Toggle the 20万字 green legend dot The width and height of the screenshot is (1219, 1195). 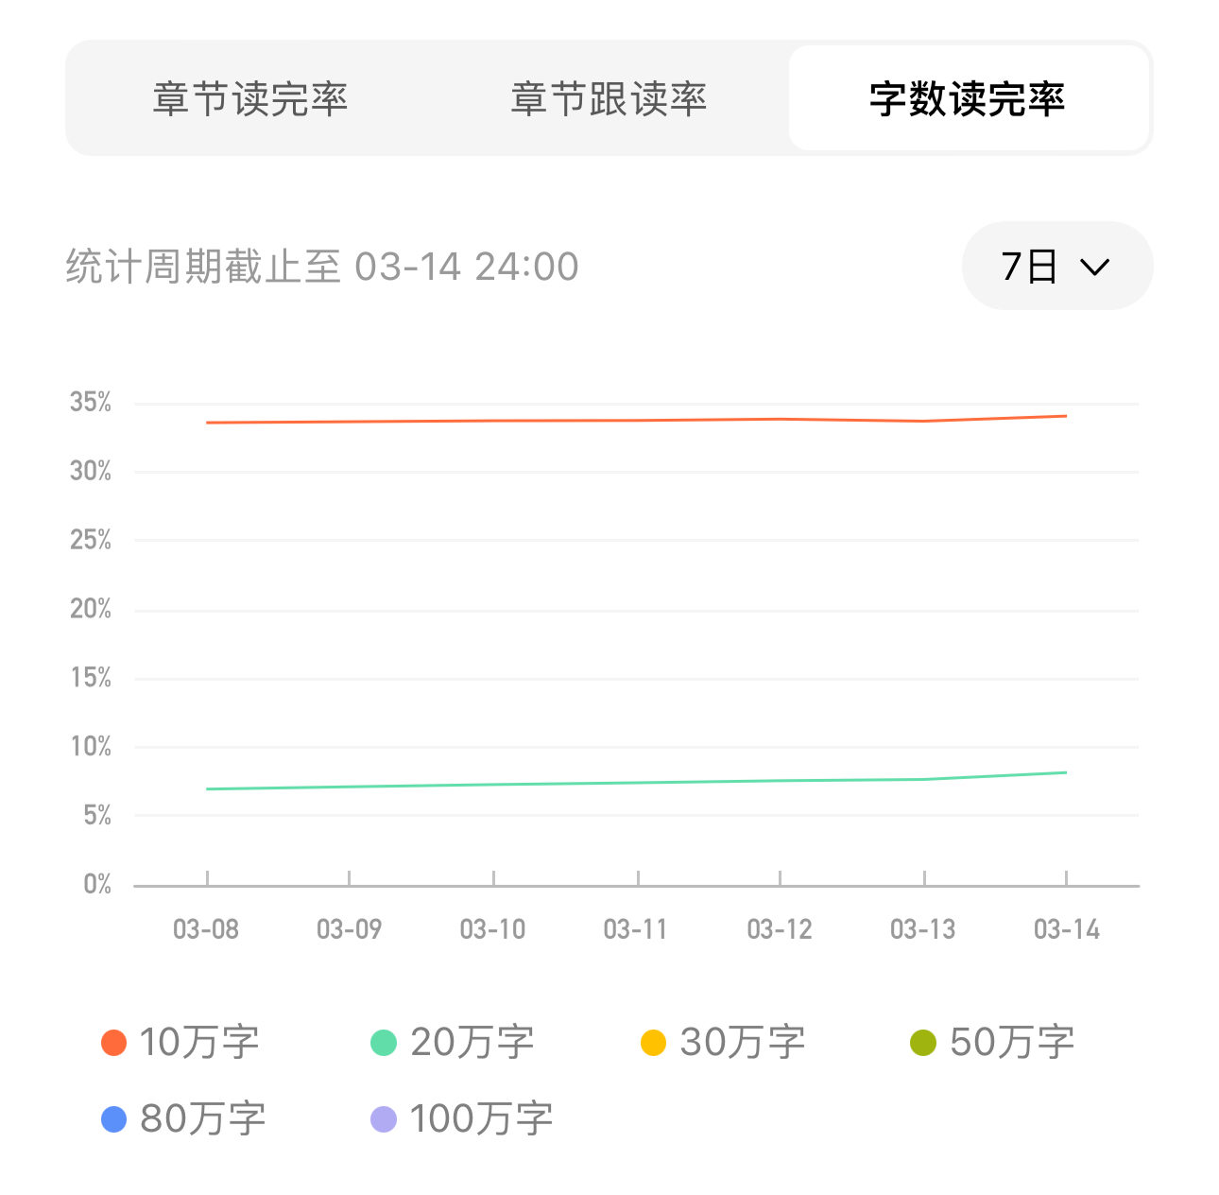(384, 1043)
